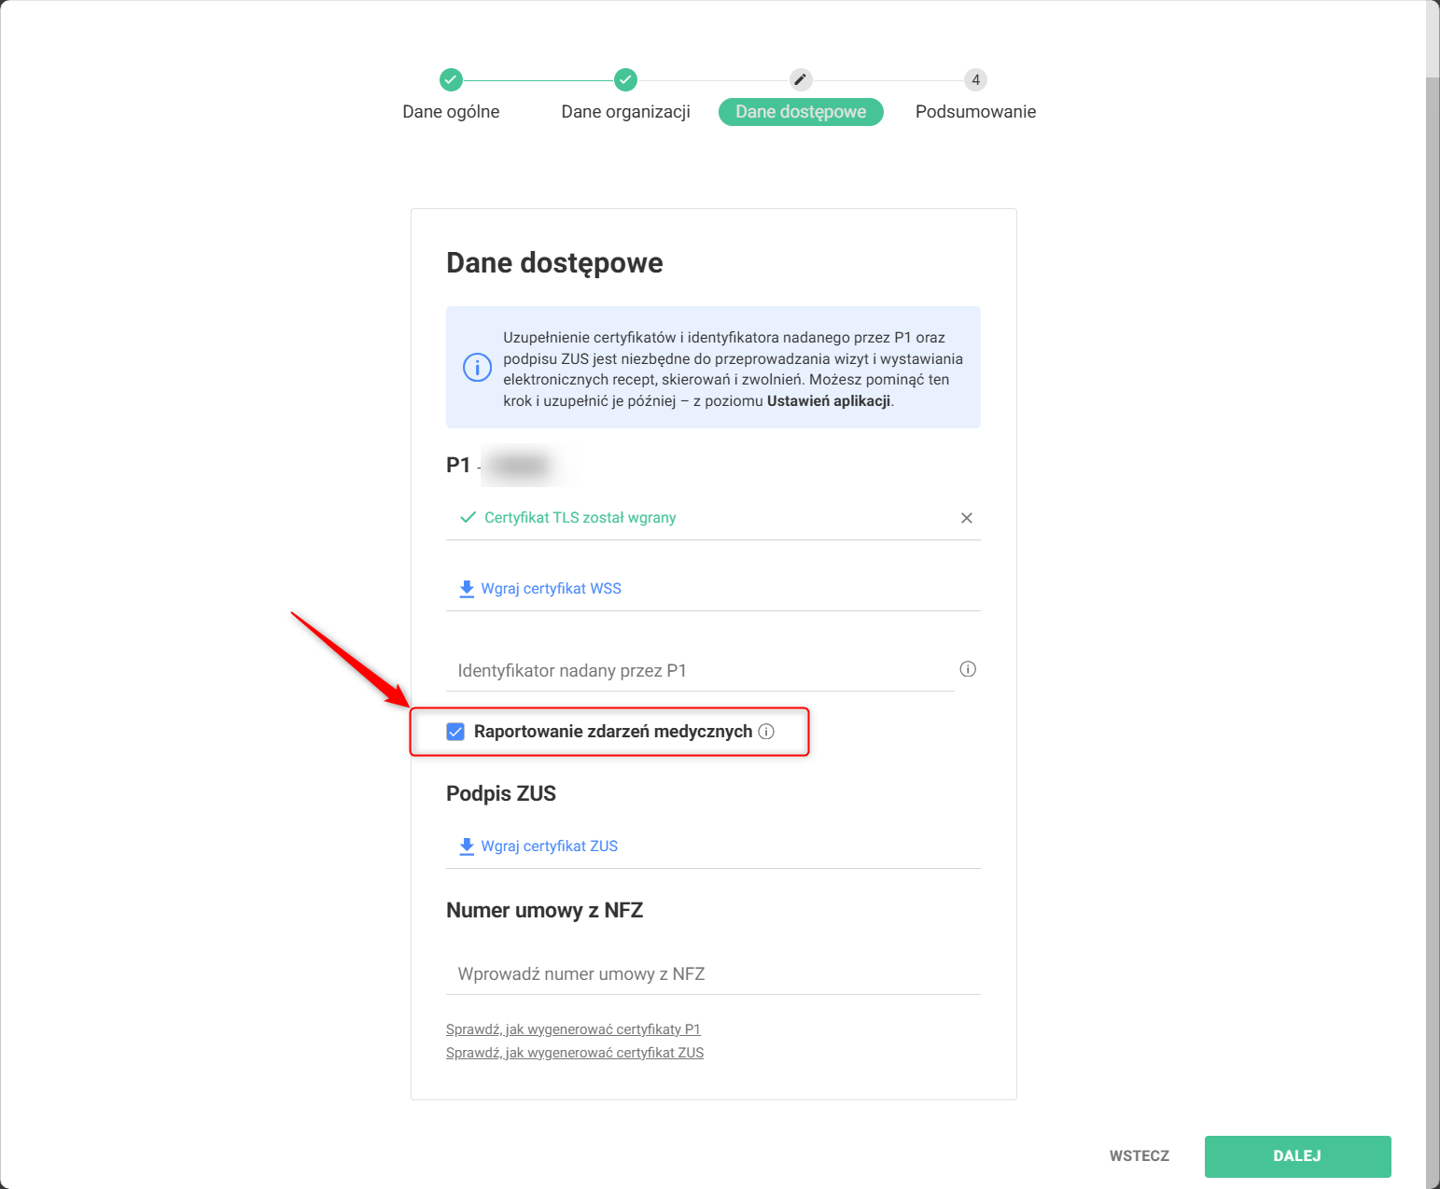Select the Dane dostępowe step pill
Screen dimensions: 1440x1189
pos(801,112)
